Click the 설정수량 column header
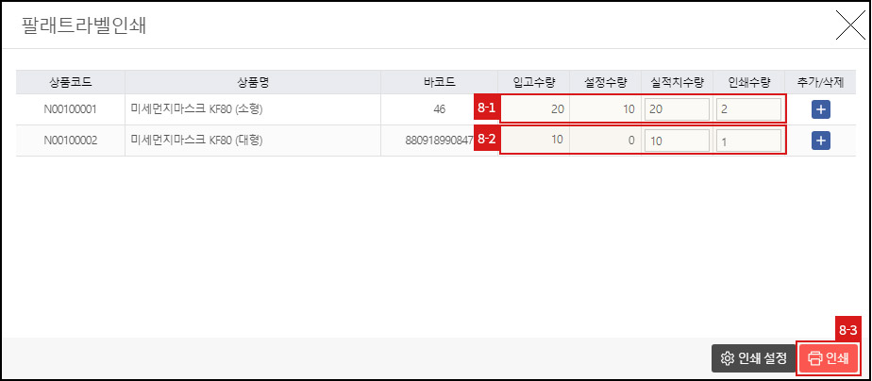 (605, 82)
